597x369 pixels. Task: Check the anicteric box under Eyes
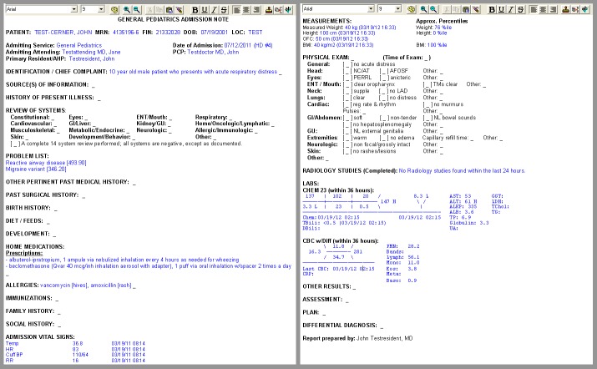pyautogui.click(x=383, y=78)
